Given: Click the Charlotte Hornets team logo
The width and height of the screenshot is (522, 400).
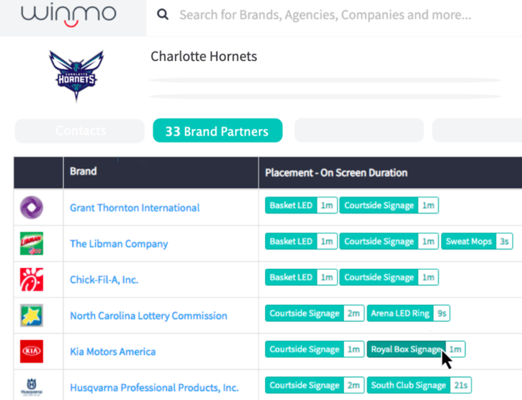Looking at the screenshot, I should coord(77,76).
